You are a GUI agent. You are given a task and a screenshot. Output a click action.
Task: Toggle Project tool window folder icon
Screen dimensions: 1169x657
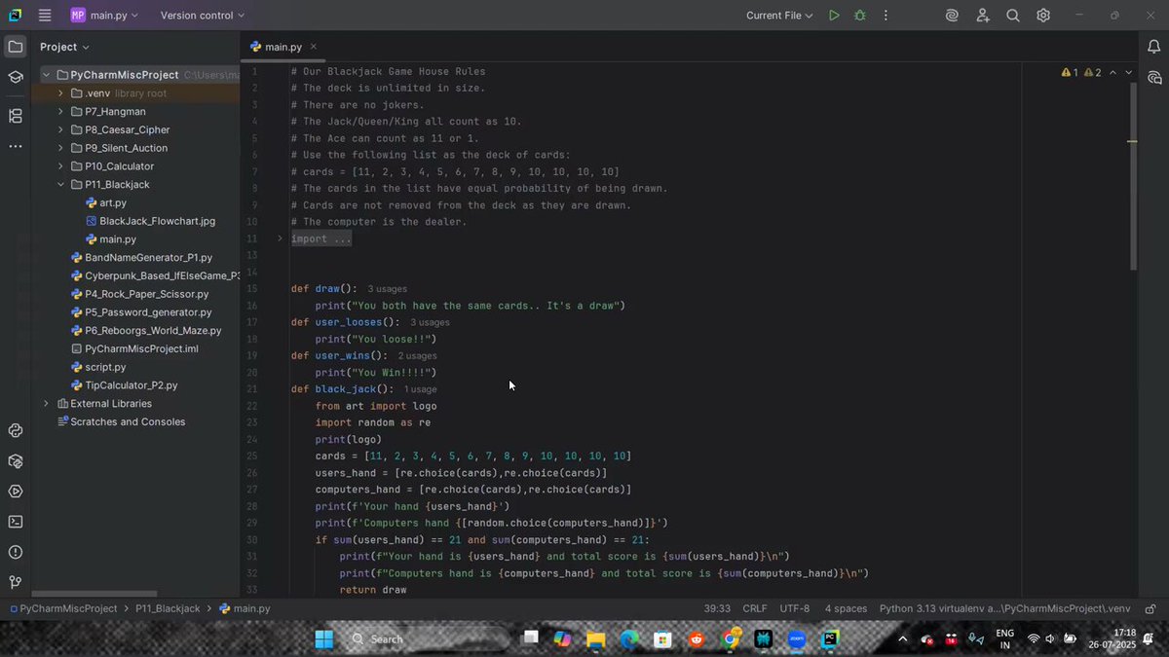(x=16, y=47)
